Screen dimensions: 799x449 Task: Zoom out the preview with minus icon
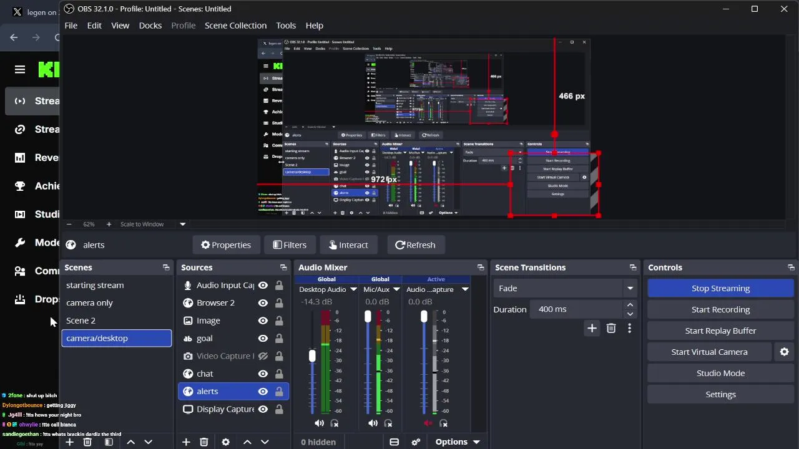click(x=69, y=224)
